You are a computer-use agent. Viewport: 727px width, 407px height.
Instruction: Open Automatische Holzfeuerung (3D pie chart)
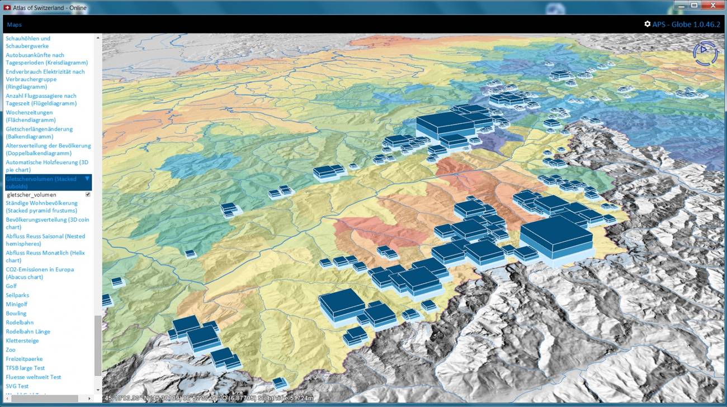point(47,166)
